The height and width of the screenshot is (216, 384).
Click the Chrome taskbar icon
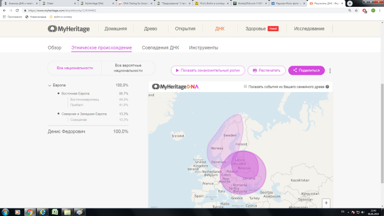(x=30, y=212)
